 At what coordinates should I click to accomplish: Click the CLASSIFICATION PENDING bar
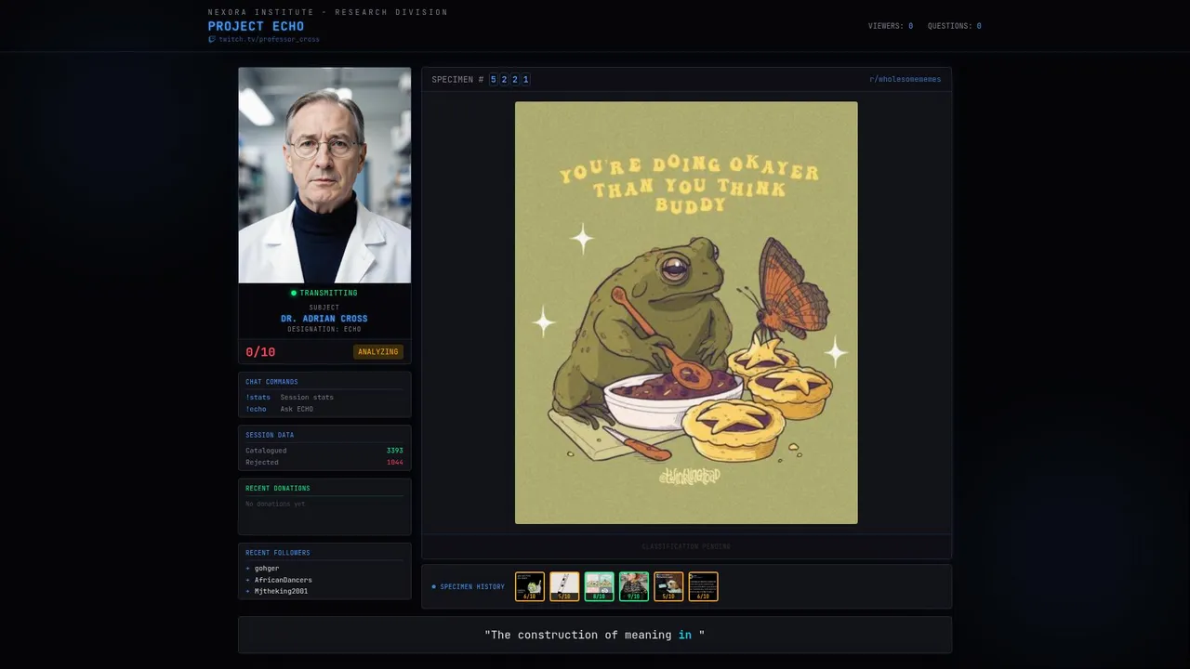click(x=686, y=546)
